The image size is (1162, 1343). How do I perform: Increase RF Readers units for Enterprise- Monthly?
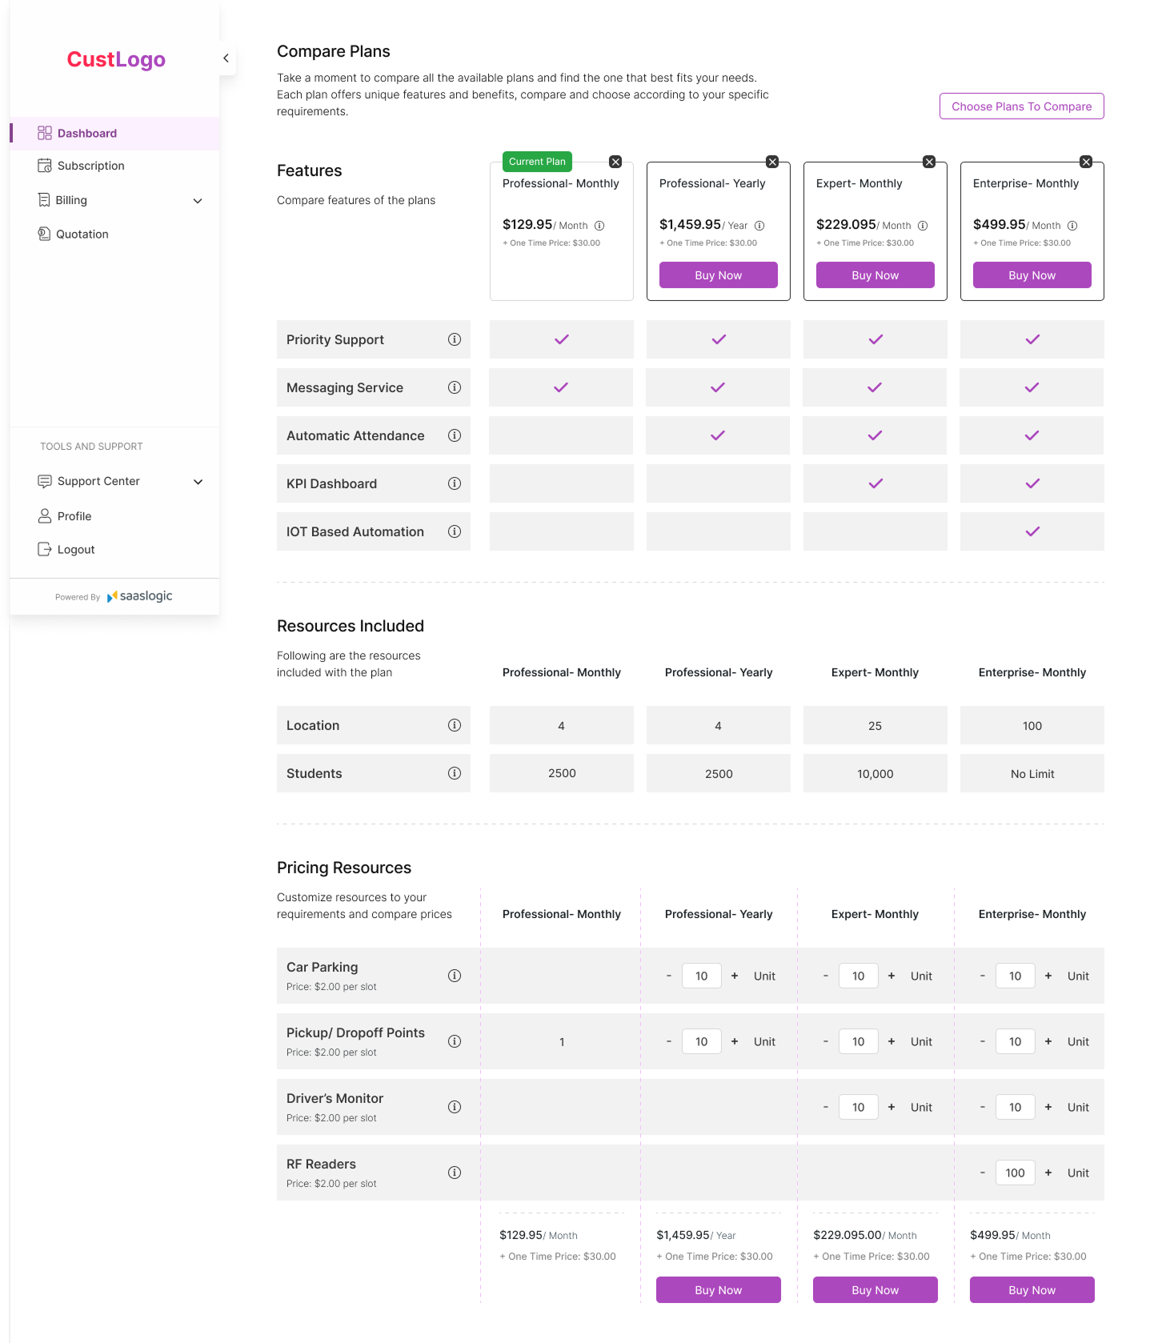1048,1173
